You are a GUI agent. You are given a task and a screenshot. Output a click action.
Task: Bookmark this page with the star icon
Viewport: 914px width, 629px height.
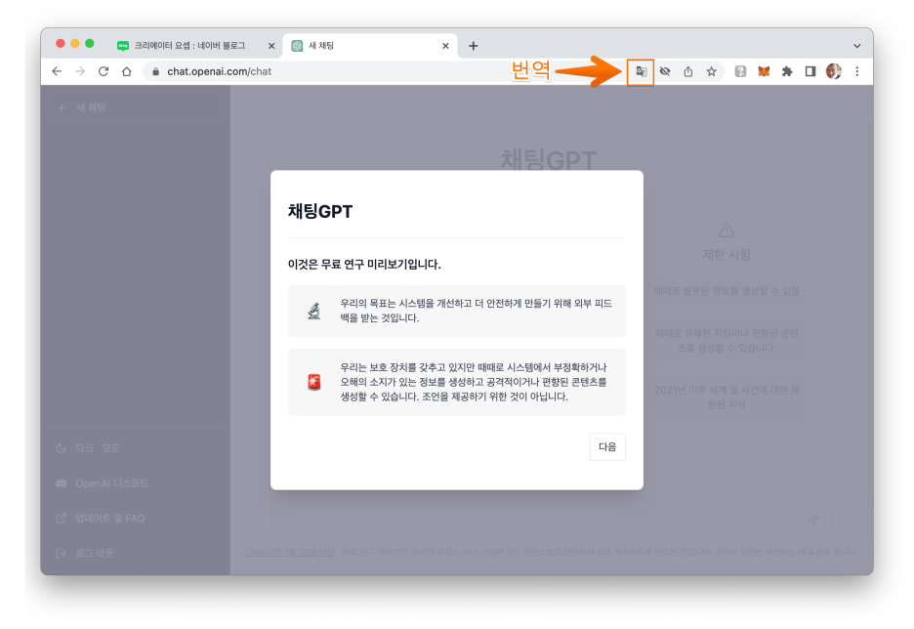tap(711, 71)
